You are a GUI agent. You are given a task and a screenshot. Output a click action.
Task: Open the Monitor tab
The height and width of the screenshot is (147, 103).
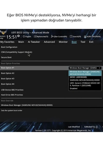pos(63,42)
